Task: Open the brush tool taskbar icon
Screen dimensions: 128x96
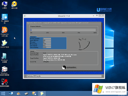Action: pyautogui.click(x=19, y=93)
